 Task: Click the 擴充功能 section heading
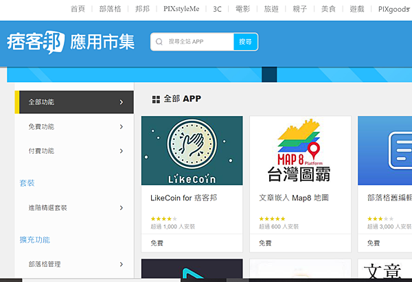point(35,239)
